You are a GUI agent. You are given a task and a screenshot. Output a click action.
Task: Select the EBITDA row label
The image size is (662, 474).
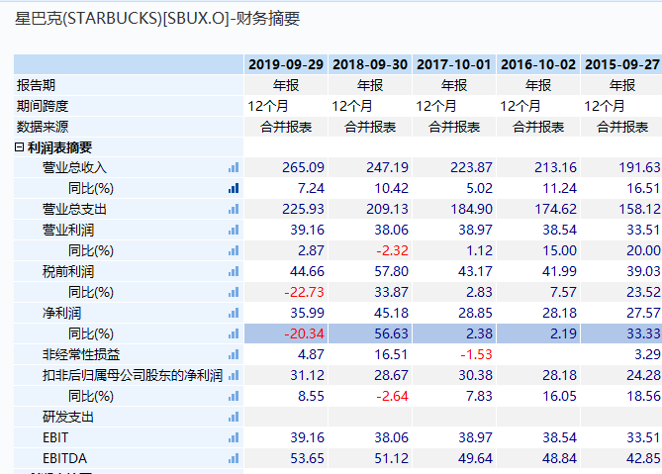tap(64, 458)
